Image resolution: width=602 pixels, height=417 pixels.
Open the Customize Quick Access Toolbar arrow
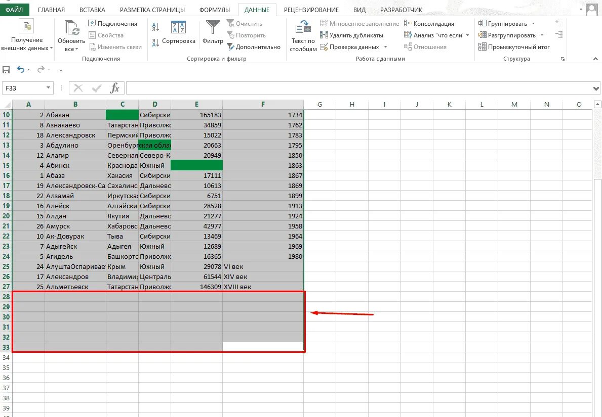[x=61, y=70]
